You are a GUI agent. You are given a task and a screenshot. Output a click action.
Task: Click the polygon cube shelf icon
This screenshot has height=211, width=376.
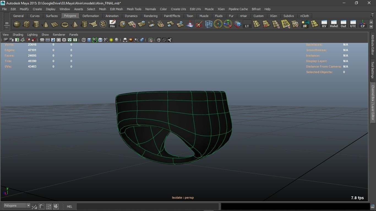click(26, 24)
